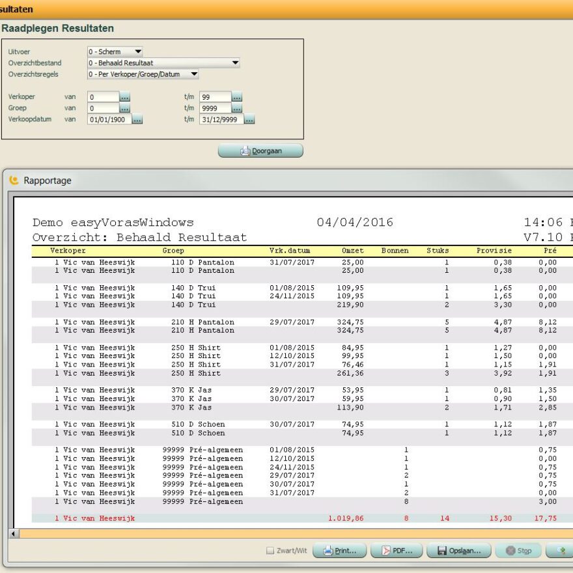
Task: Open lookup for Groep van field
Action: click(x=124, y=108)
